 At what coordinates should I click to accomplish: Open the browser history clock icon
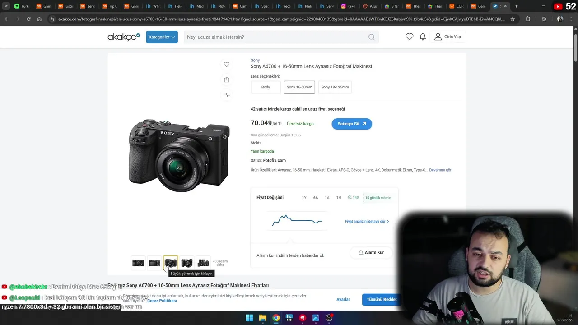point(544,19)
